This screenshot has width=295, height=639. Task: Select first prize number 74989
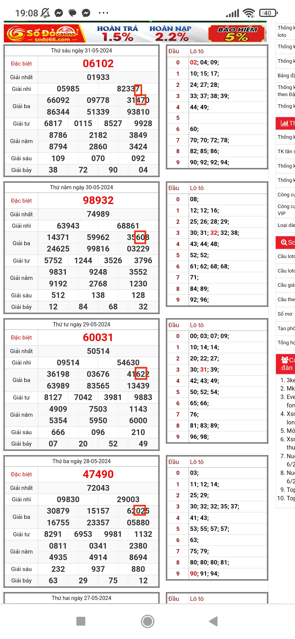click(98, 214)
